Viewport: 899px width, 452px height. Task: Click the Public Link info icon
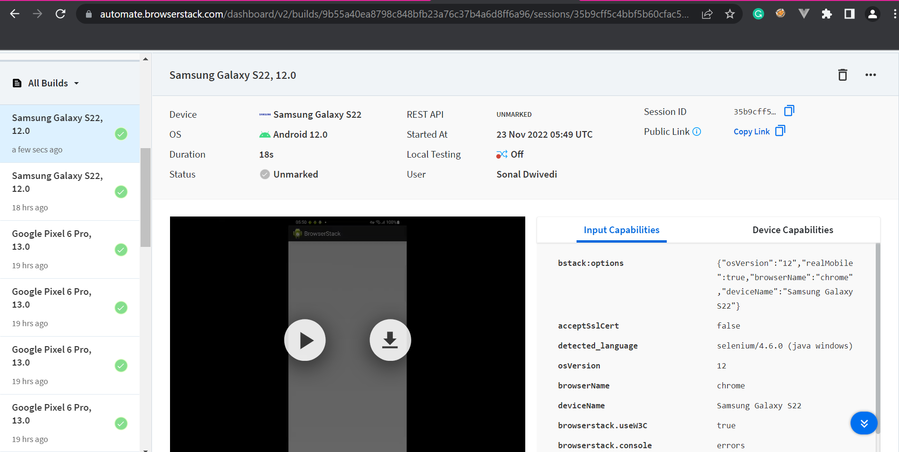point(697,132)
